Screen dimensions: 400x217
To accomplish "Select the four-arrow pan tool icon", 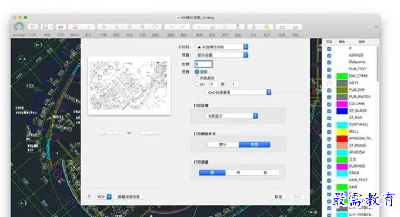I will tap(103, 27).
